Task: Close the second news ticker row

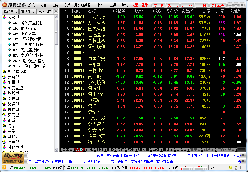Action: pos(243,161)
